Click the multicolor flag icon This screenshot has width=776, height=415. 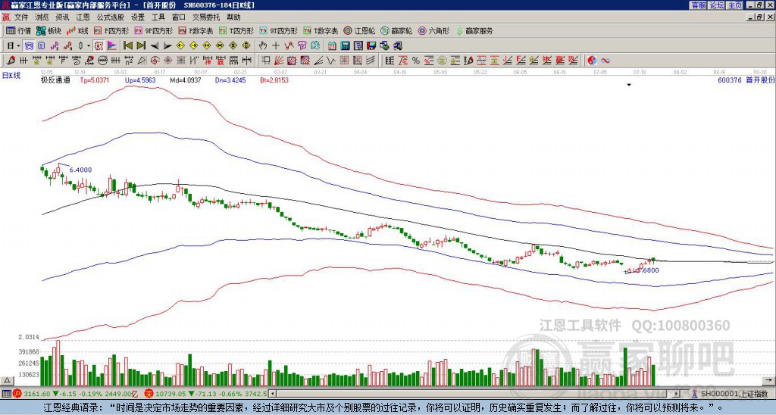coord(112,46)
